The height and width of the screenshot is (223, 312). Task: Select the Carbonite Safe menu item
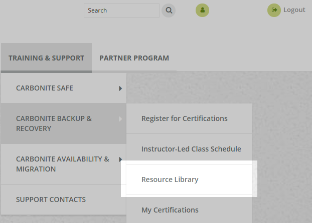pos(45,88)
